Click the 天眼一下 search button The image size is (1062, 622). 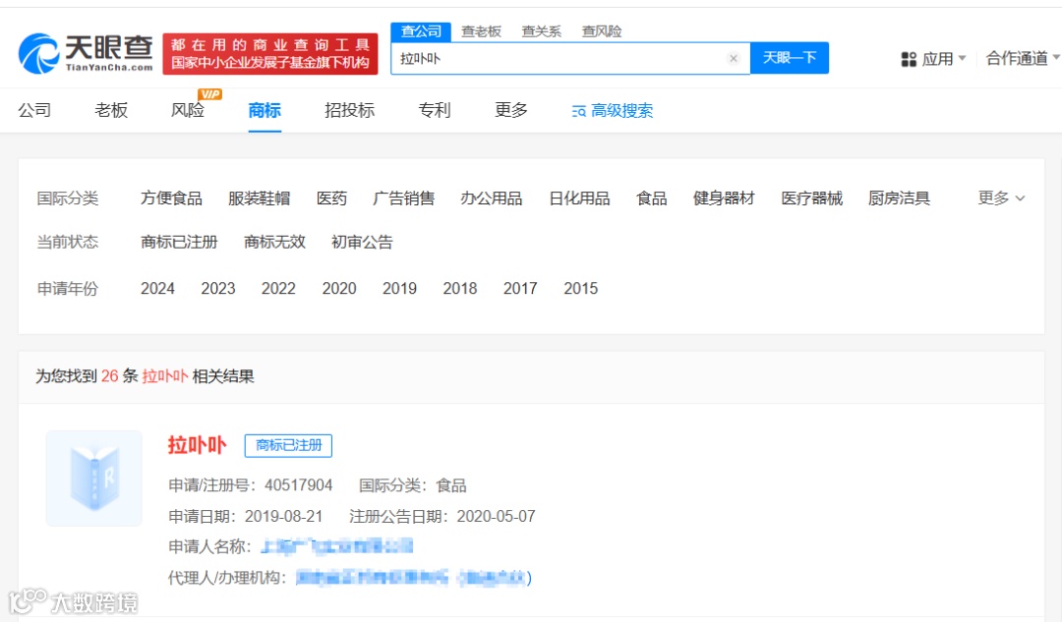(x=789, y=58)
